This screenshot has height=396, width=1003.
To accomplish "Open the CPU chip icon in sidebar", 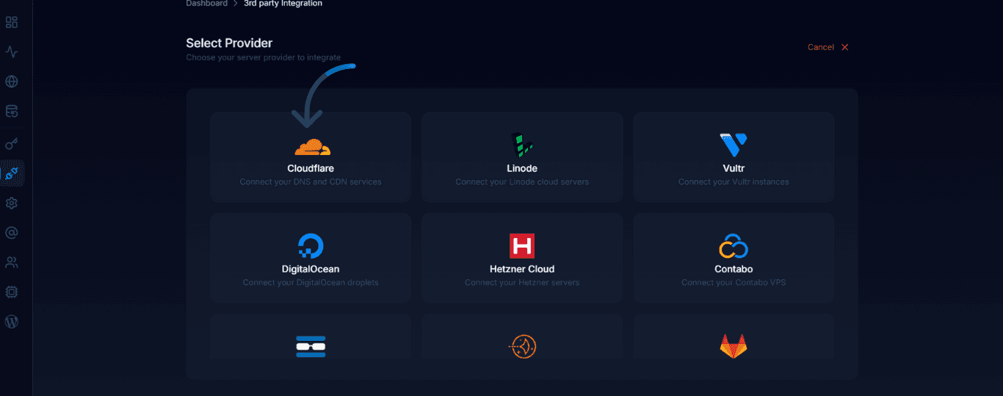I will 12,292.
